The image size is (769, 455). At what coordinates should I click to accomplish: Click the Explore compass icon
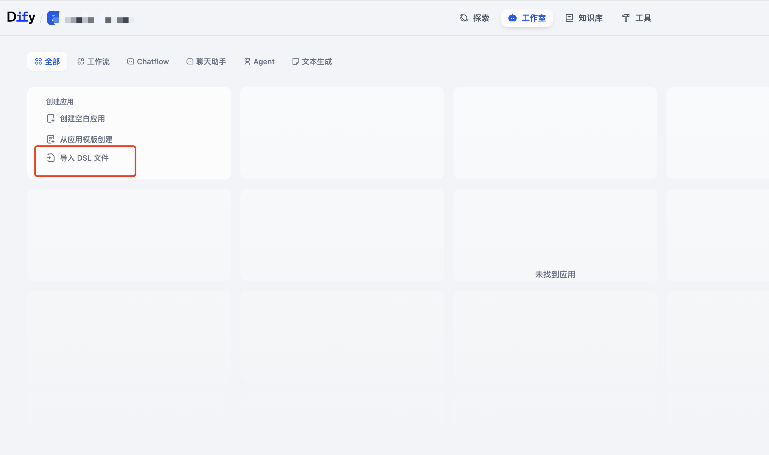point(464,18)
